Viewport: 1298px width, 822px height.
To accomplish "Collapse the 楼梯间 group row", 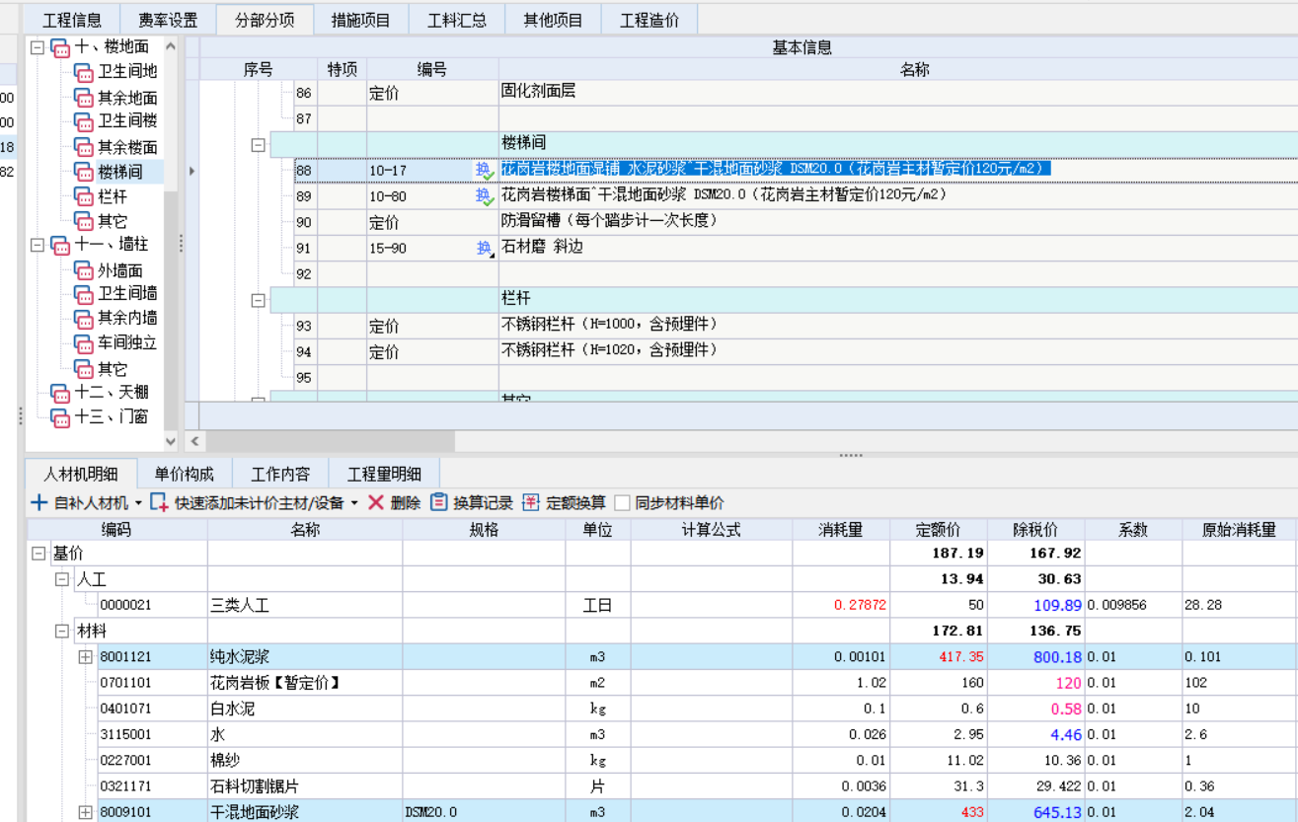I will point(258,145).
